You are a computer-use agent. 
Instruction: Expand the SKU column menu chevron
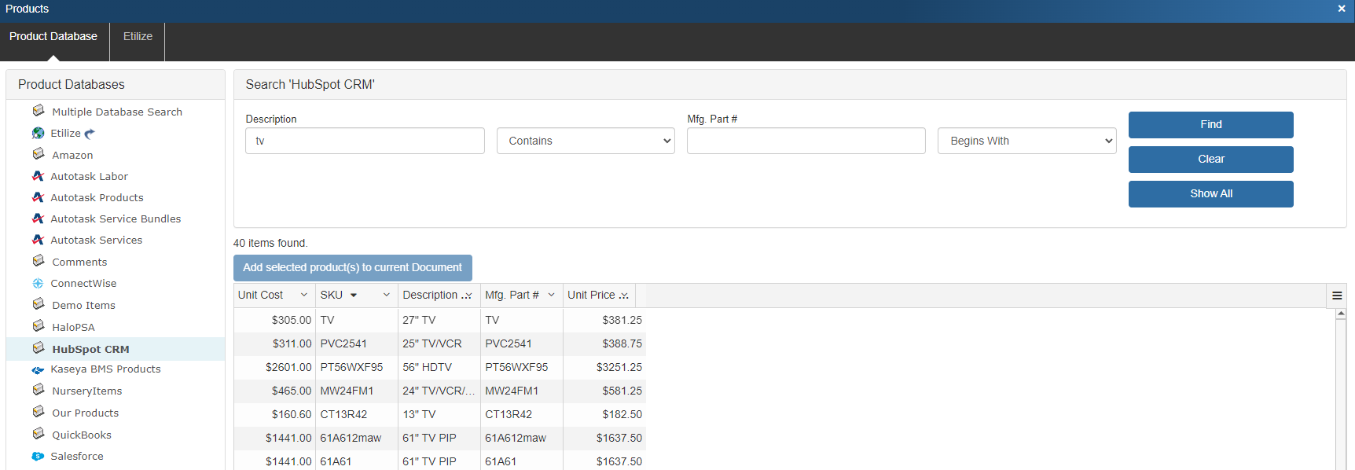point(387,295)
